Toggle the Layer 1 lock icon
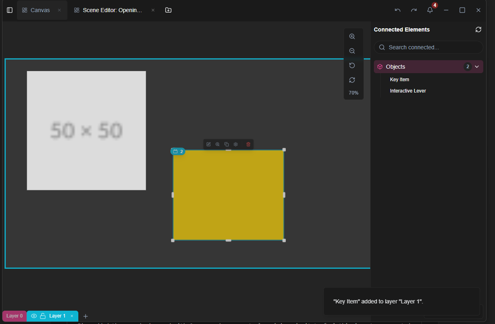This screenshot has width=495, height=324. click(42, 316)
